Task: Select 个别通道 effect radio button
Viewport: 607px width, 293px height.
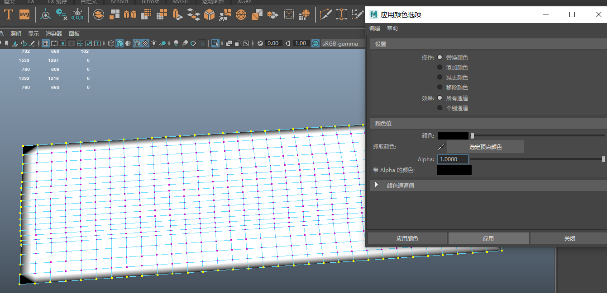Action: click(x=440, y=108)
